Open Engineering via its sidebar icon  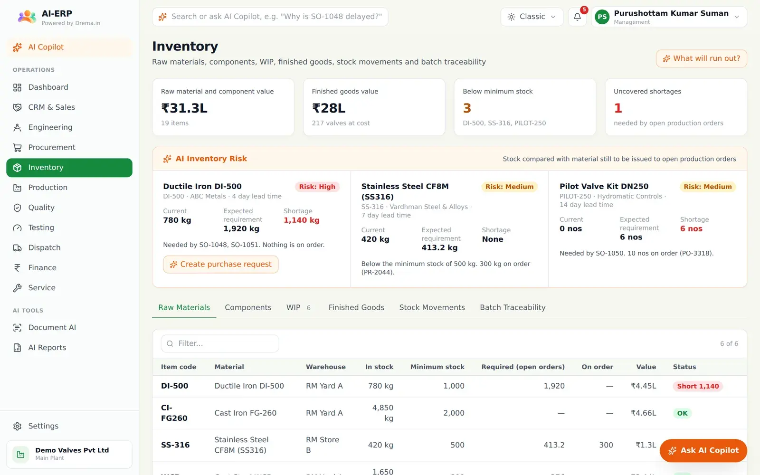18,127
